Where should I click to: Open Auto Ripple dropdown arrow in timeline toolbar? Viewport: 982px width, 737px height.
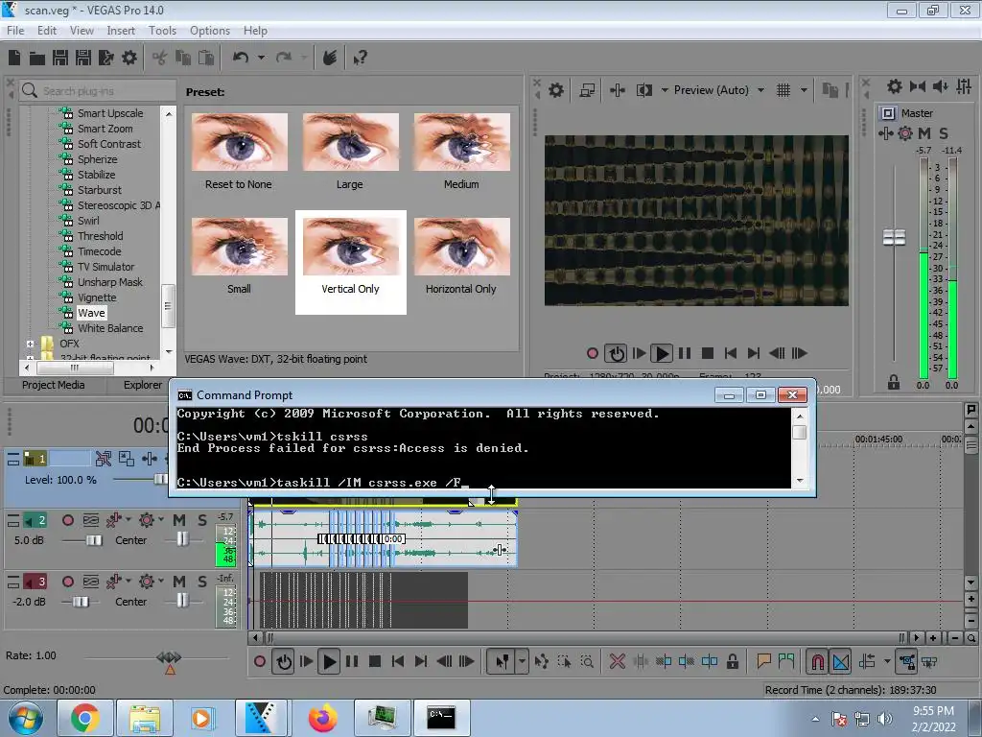point(887,661)
